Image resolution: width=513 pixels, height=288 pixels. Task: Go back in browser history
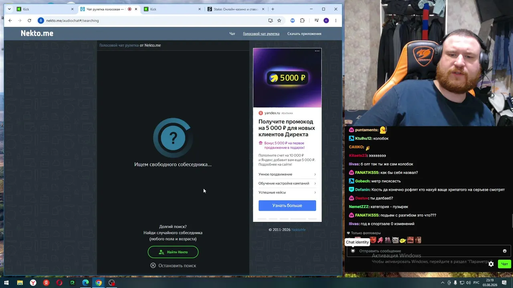tap(10, 20)
